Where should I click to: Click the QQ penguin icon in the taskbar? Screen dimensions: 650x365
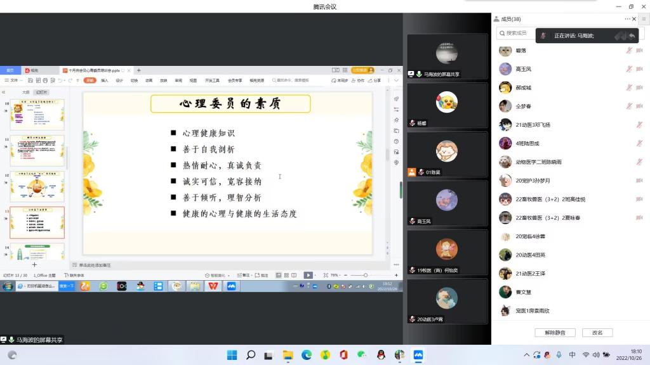(381, 355)
